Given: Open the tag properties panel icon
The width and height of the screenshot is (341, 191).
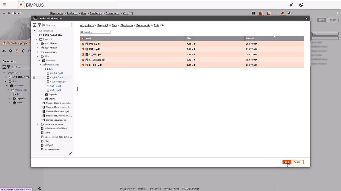Looking at the screenshot, I should (282, 13).
